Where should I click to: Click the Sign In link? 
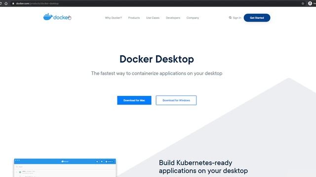[237, 18]
